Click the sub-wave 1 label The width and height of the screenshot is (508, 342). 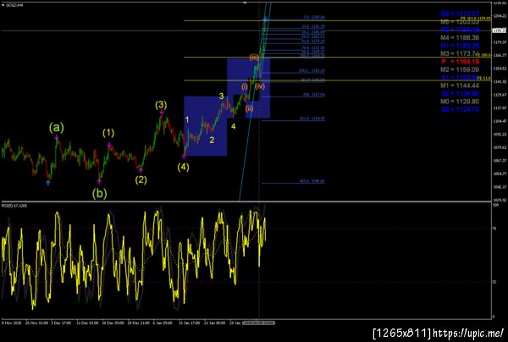pyautogui.click(x=186, y=120)
